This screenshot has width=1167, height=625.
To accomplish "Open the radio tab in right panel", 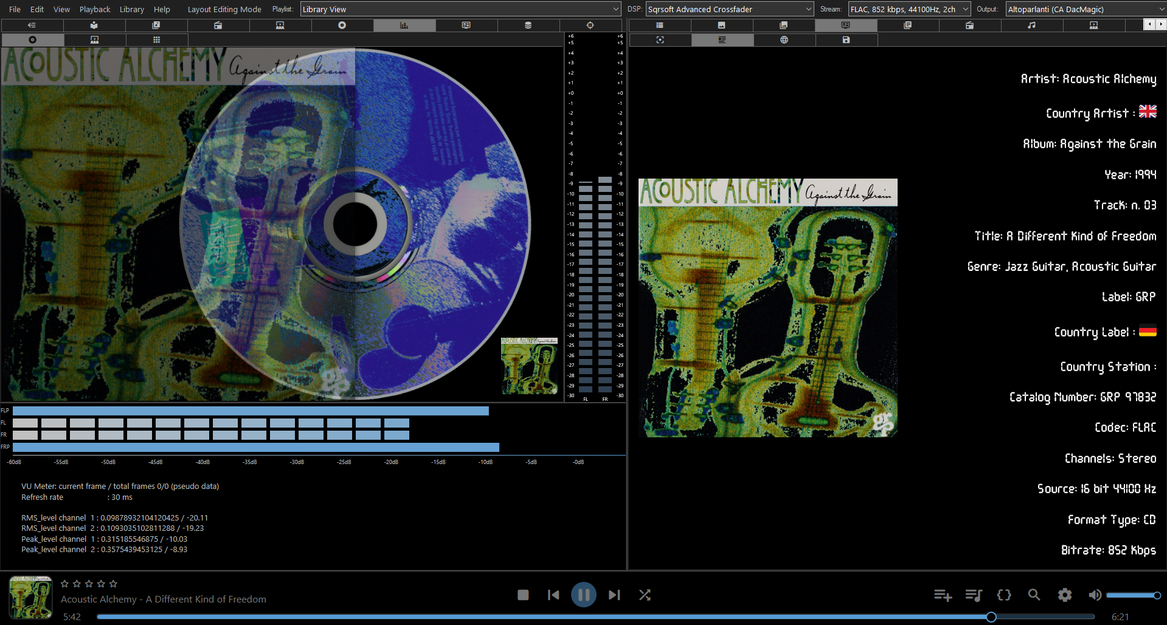I will [970, 26].
